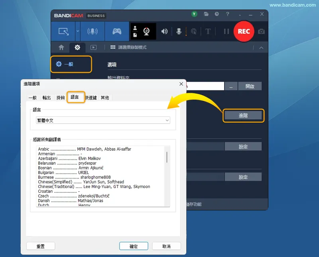Click Danish Mathias/Jonas row
This screenshot has width=319, height=257.
pos(71,200)
